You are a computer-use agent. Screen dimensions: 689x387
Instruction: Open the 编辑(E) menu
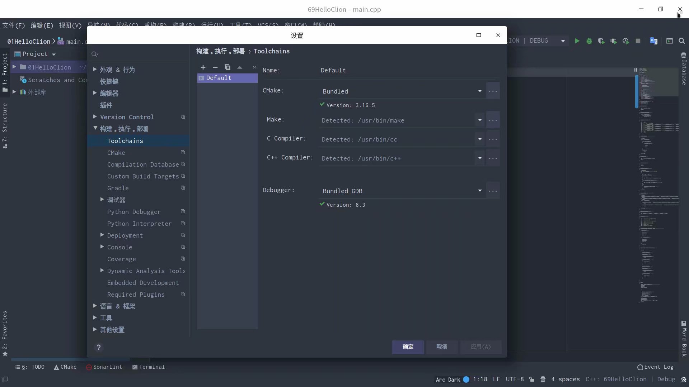(42, 25)
